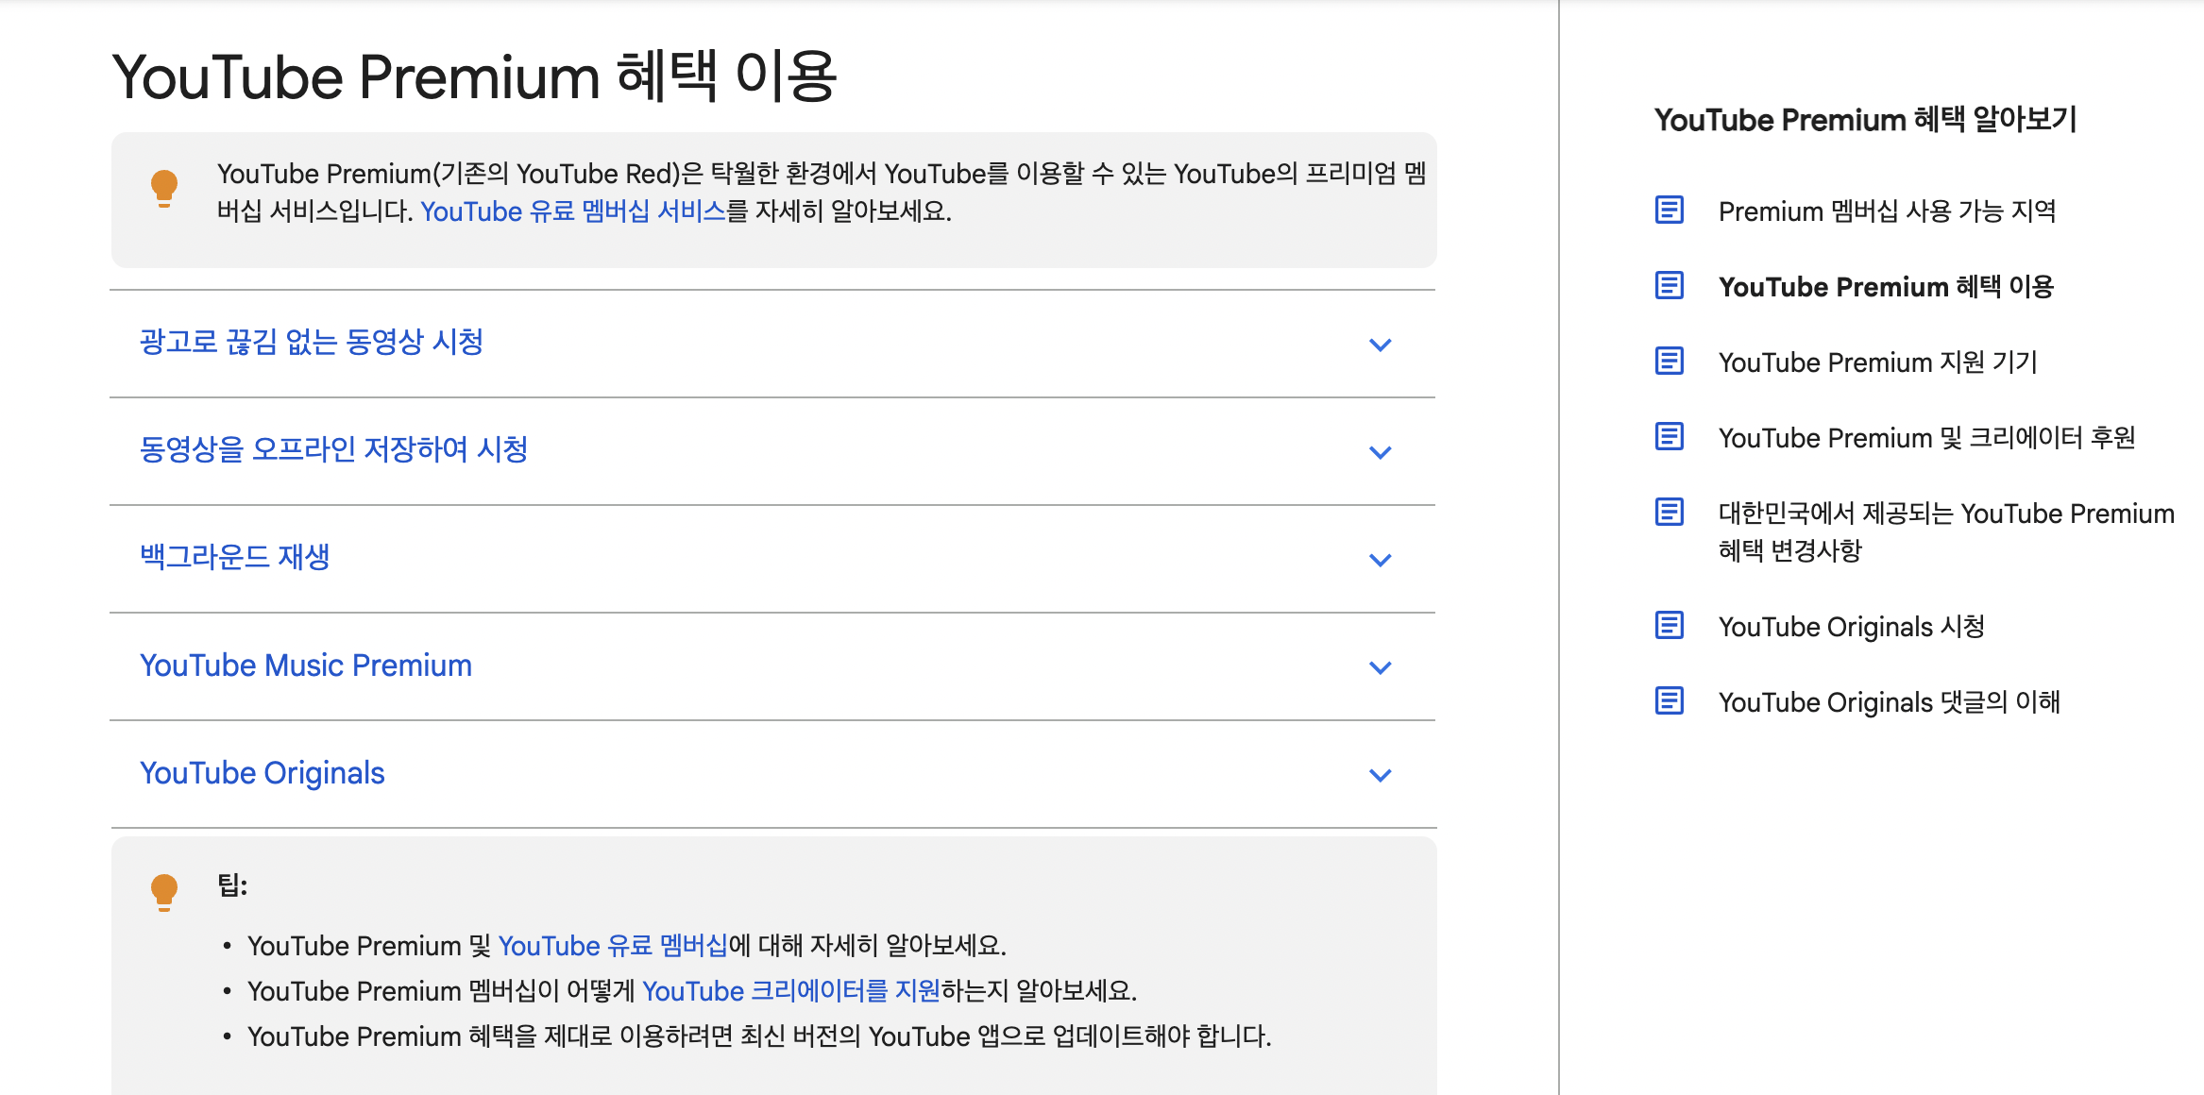The width and height of the screenshot is (2204, 1095).
Task: Expand chevron for YouTube Originals section
Action: [1380, 775]
